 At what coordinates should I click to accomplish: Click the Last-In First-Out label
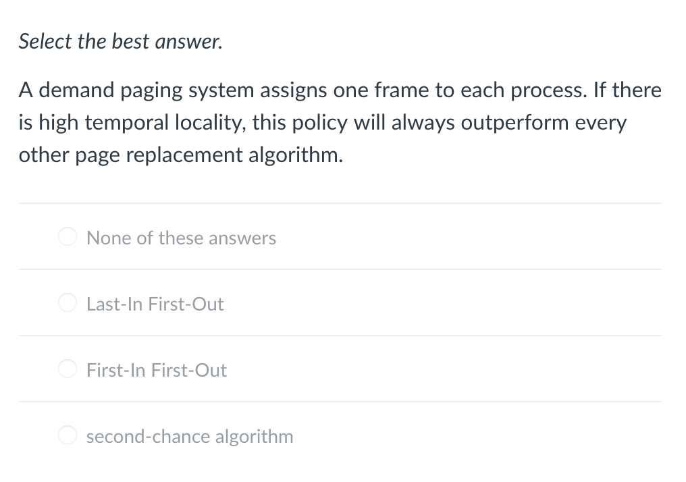click(x=155, y=304)
